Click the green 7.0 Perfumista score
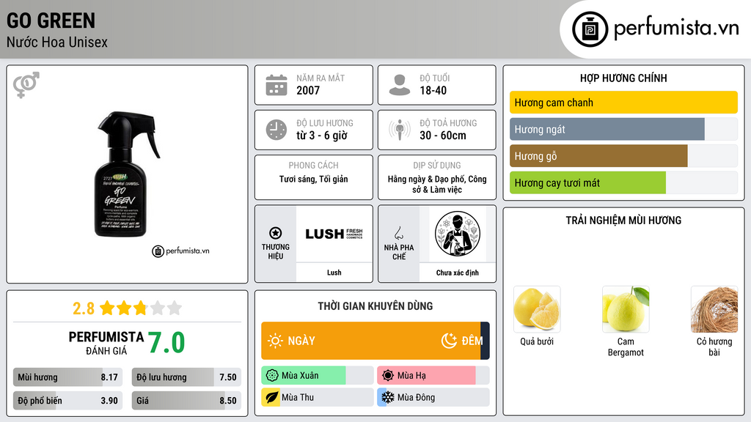 166,343
